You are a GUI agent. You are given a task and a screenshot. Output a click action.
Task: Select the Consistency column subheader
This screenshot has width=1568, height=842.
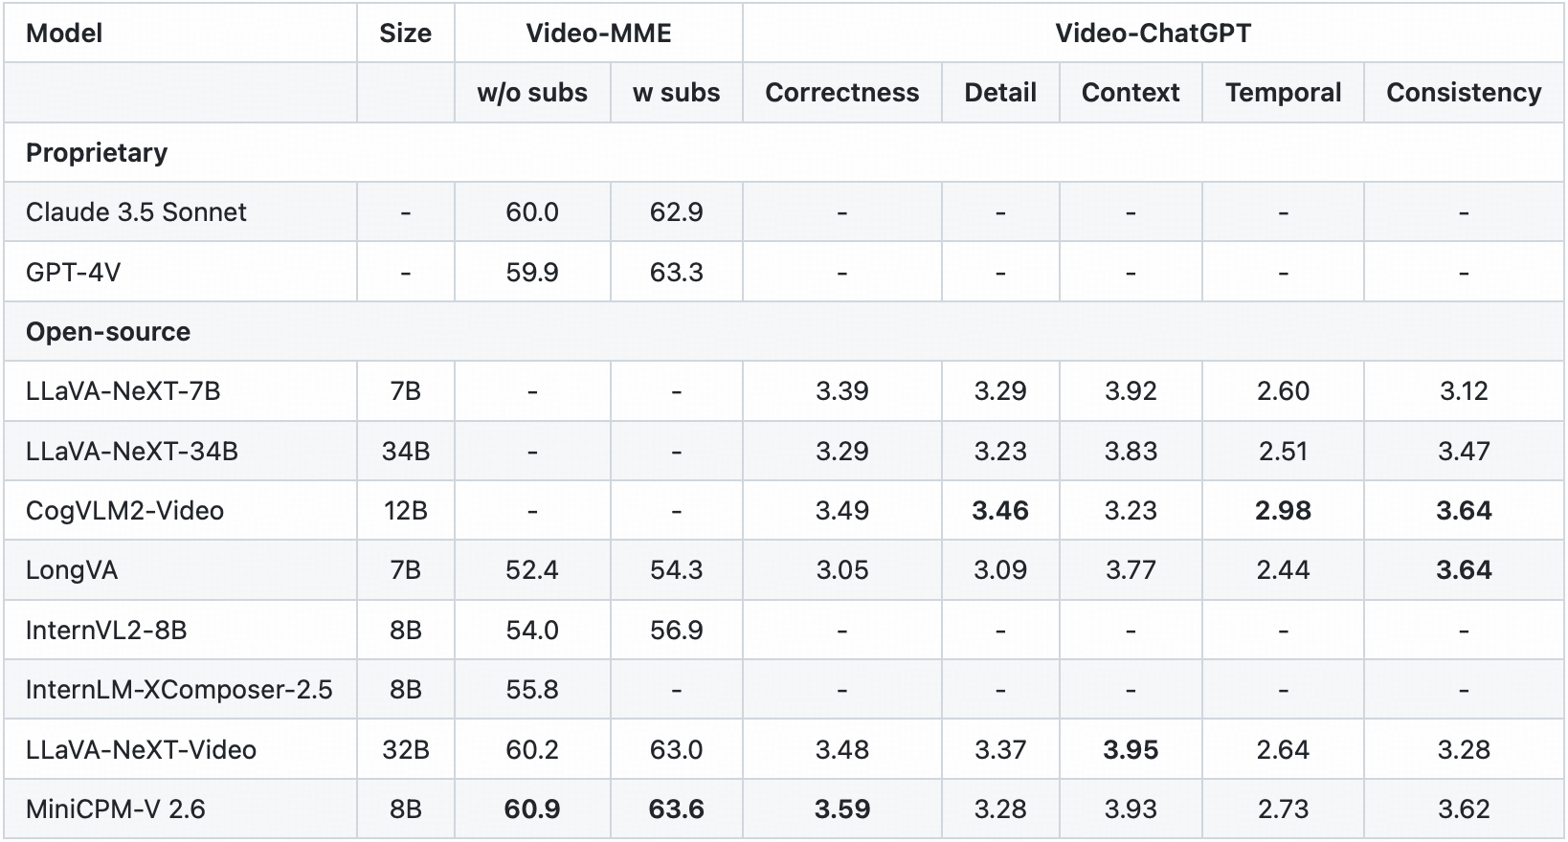(x=1464, y=93)
